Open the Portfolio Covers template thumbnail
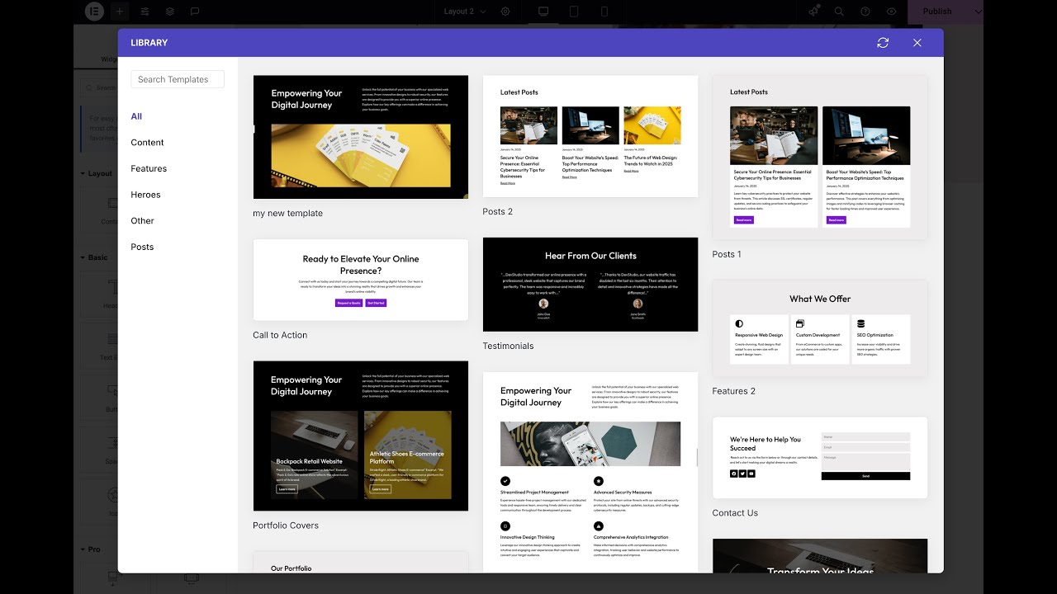This screenshot has width=1057, height=594. [361, 436]
